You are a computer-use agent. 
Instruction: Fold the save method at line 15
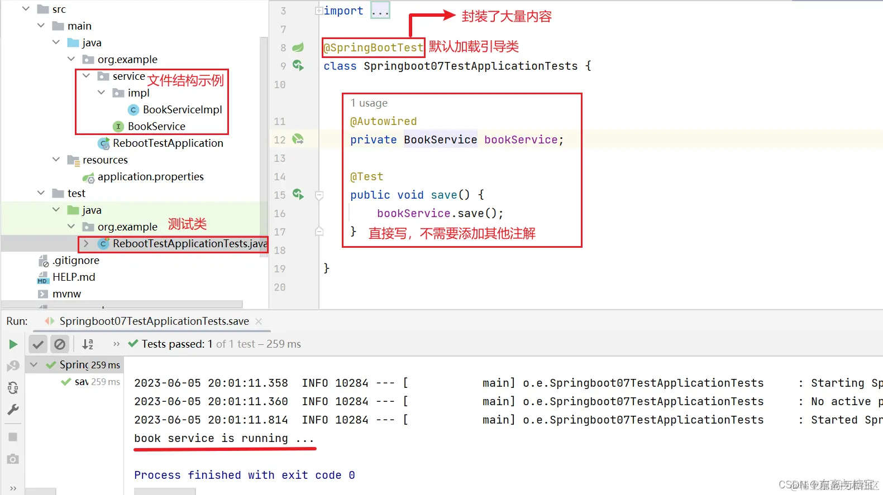[319, 195]
